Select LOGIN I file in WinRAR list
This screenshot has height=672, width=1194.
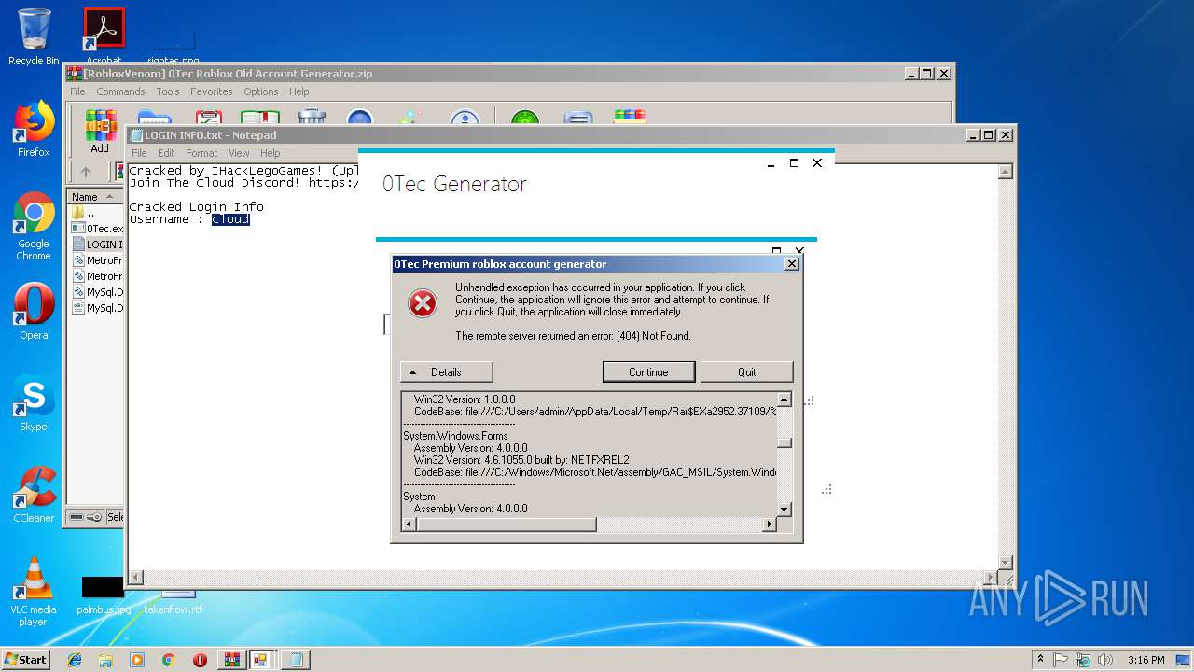(97, 245)
